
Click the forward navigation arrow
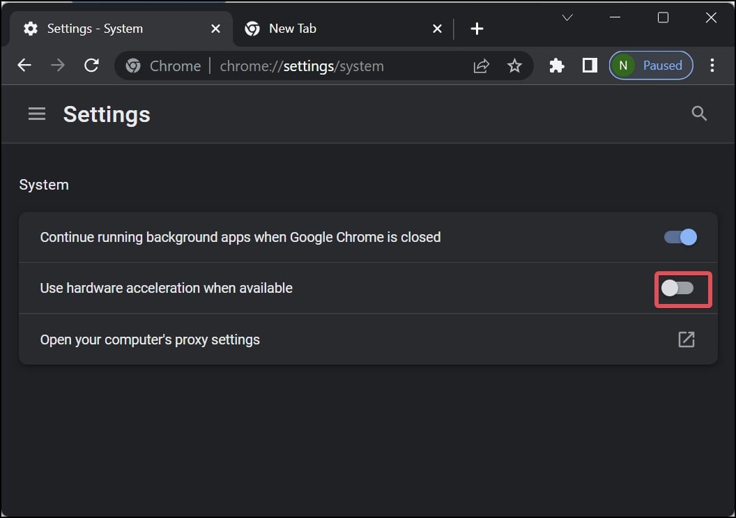[x=58, y=66]
